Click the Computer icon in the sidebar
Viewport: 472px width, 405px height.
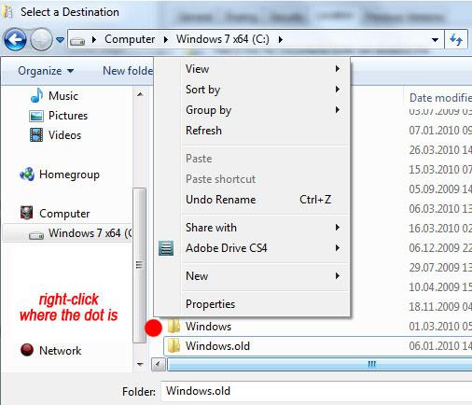tap(27, 213)
